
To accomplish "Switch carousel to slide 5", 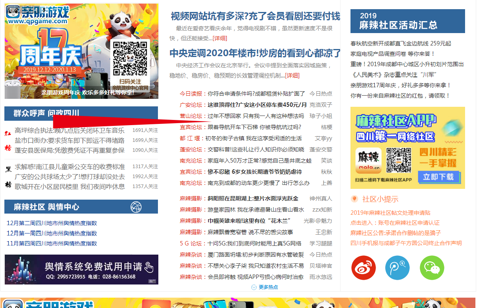I will [x=43, y=9].
